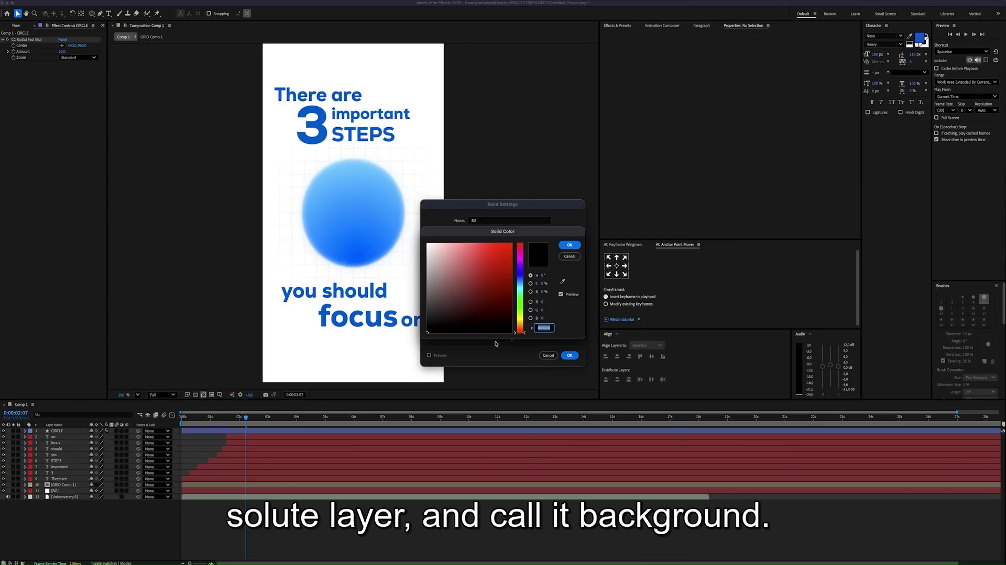Collapse CC Radial Fast Blur effect
The height and width of the screenshot is (565, 1006).
(3, 39)
